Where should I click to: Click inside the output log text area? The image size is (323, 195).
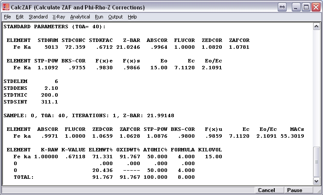coord(158,103)
